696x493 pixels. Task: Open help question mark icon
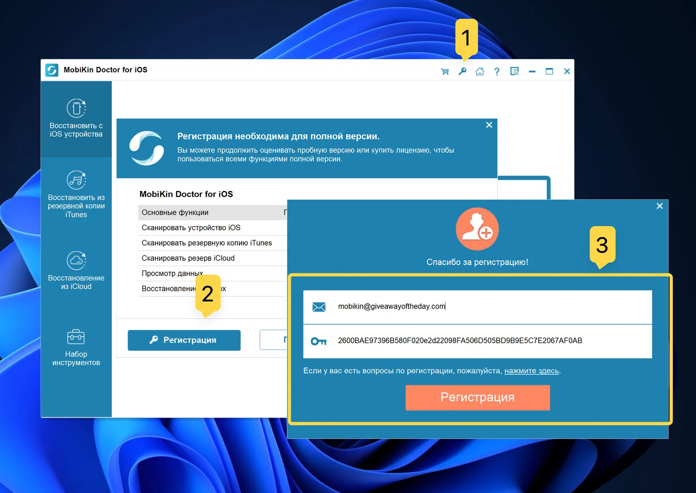point(497,71)
